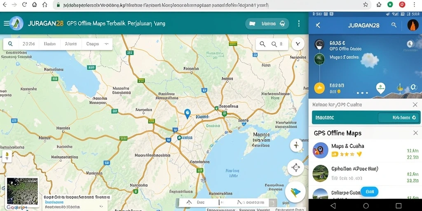
Task: Open the hamburger menu beside JURAGAN28 logo
Action: click(6, 23)
